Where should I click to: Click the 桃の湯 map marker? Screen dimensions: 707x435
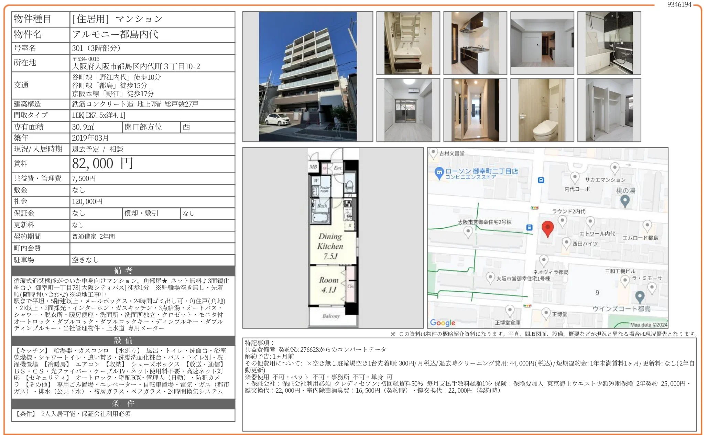click(625, 201)
